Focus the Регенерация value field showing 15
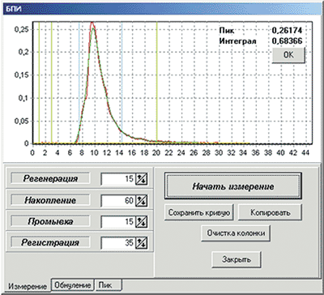 118,179
